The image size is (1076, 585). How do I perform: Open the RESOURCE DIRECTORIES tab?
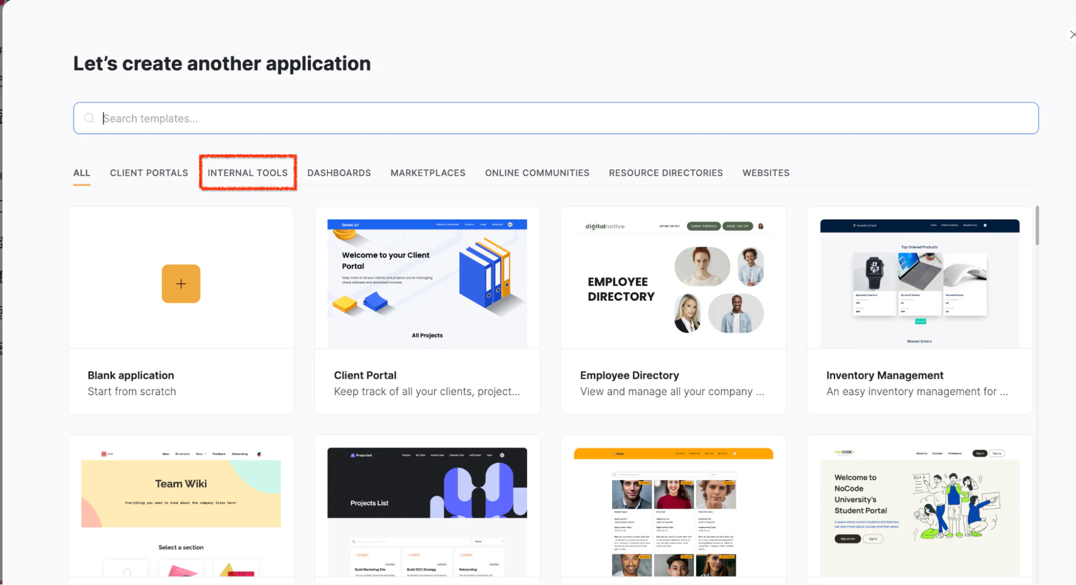(x=666, y=173)
